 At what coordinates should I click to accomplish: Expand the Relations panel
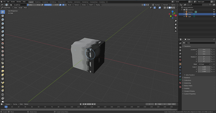tap(187, 78)
